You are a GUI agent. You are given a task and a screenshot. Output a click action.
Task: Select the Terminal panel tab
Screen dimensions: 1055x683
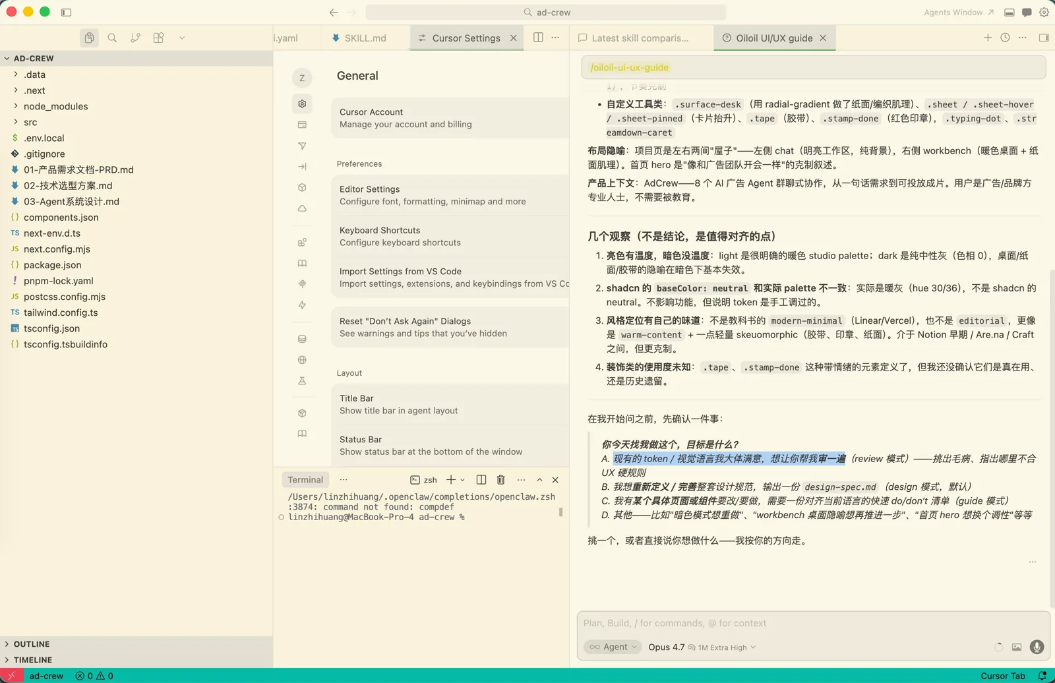[305, 480]
